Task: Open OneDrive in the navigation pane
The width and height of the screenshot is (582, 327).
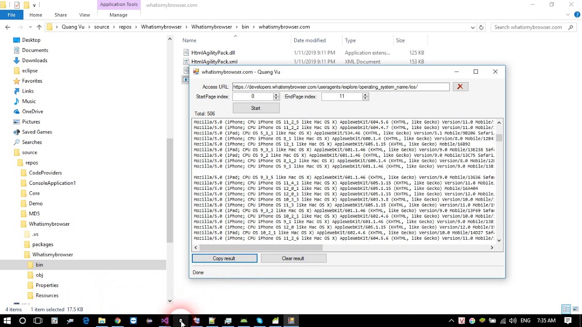Action: point(33,111)
